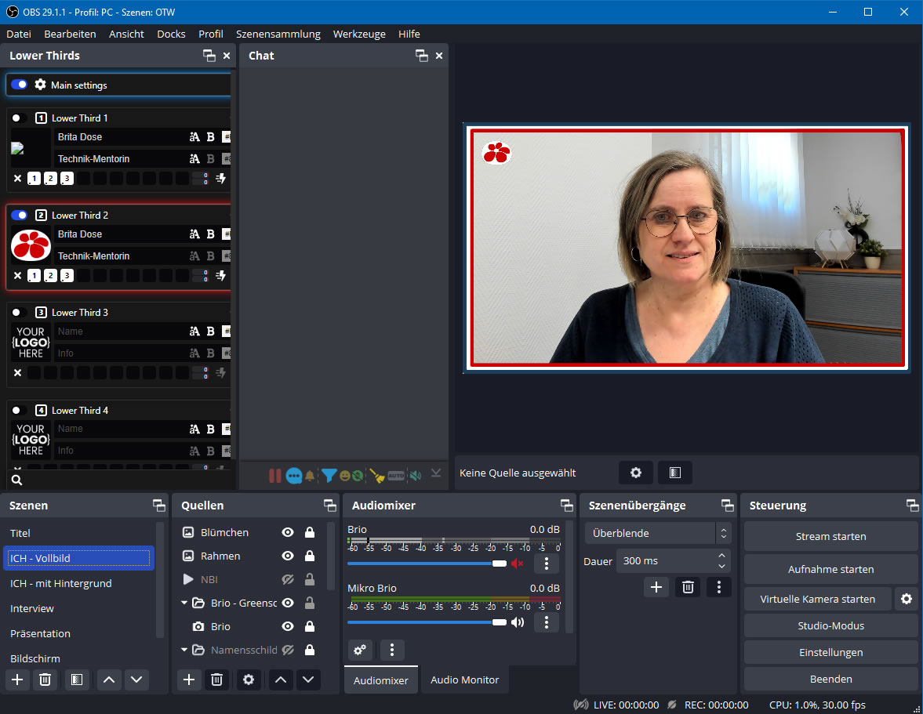Open virtual camera settings gear
Screen dimensions: 923x714
907,599
